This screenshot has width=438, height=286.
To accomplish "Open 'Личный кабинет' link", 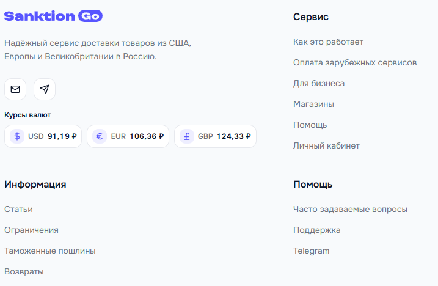I will click(326, 145).
